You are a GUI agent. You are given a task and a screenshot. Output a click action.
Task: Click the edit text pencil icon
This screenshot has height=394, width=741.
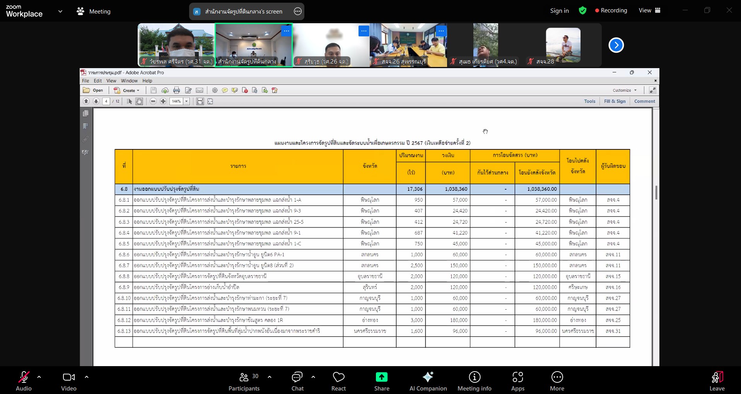[x=188, y=90]
